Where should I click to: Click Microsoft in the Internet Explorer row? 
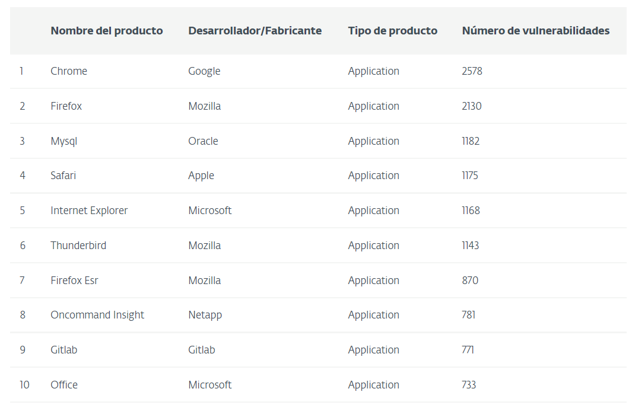pyautogui.click(x=210, y=211)
